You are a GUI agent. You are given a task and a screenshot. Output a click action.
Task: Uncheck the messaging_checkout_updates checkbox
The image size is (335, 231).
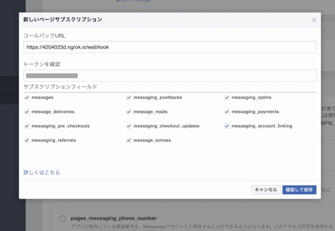(129, 126)
